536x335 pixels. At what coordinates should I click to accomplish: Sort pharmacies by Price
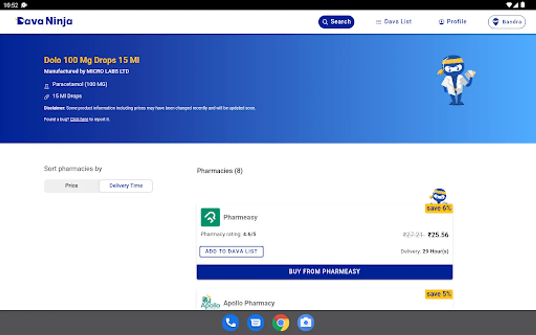[x=71, y=186]
